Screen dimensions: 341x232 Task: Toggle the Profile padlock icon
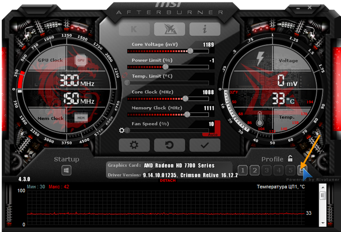coord(290,159)
